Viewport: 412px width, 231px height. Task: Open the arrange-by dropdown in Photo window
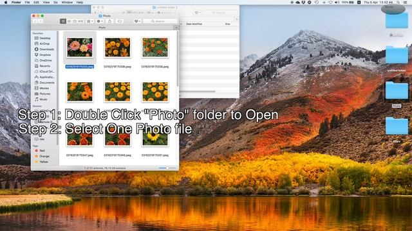click(90, 21)
